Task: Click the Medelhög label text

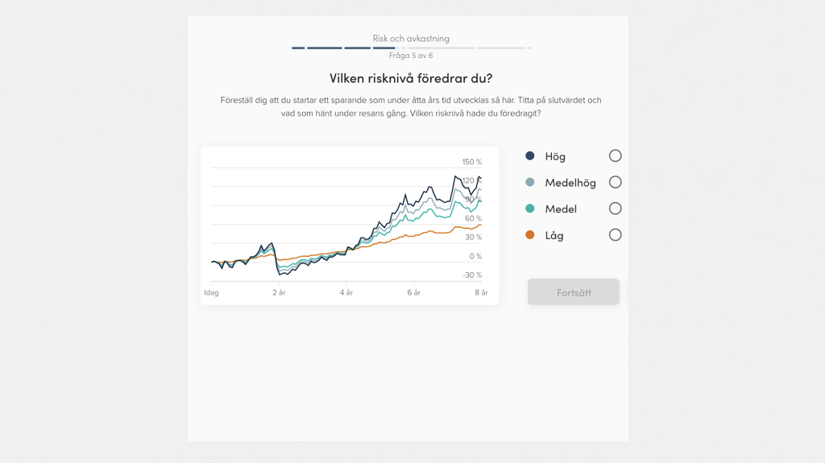Action: 570,183
